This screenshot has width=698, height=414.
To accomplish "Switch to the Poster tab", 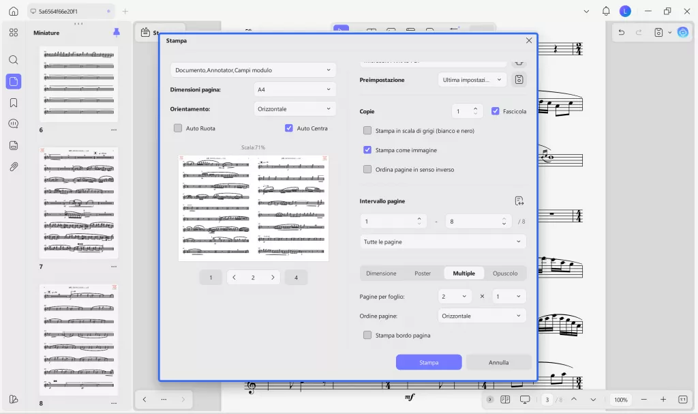I will pyautogui.click(x=423, y=273).
